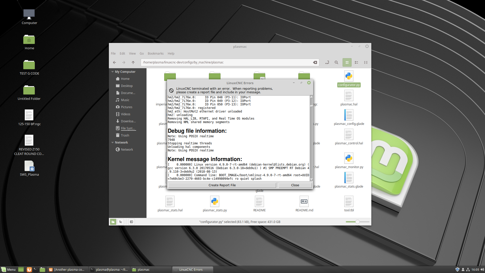
Task: Click the scroll-down arrow of the error log
Action: click(x=311, y=180)
